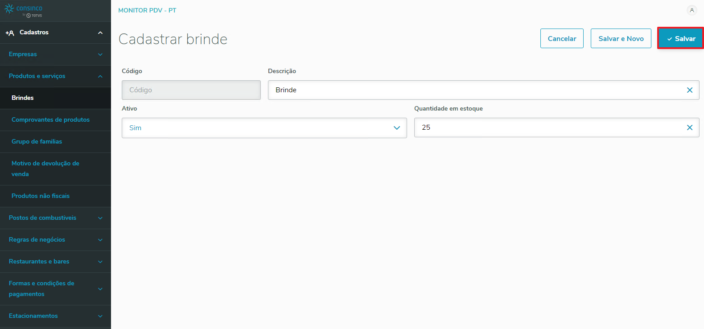Collapse Produtos e serviços chevron

click(x=100, y=76)
